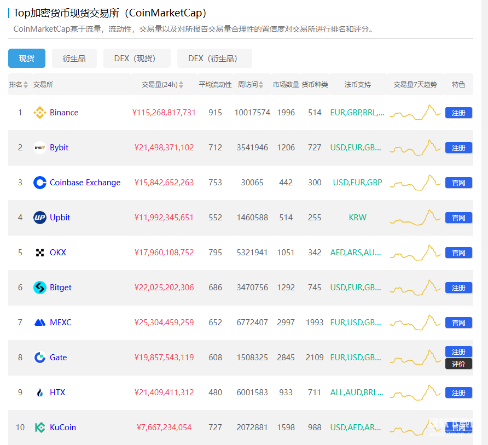The height and width of the screenshot is (445, 488).
Task: Click the Bybit logo icon
Action: click(40, 148)
